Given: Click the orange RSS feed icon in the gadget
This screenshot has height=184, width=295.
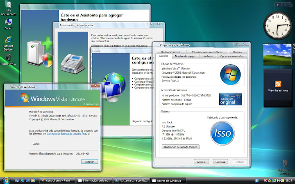Looking at the screenshot, I should click(x=278, y=84).
